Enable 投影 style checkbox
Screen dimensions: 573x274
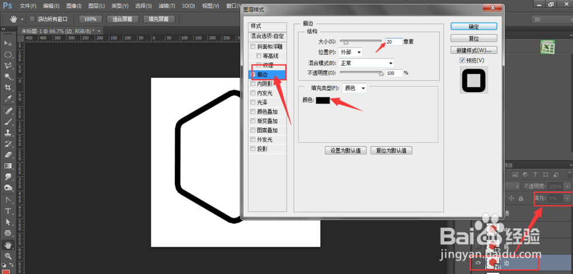tap(253, 149)
